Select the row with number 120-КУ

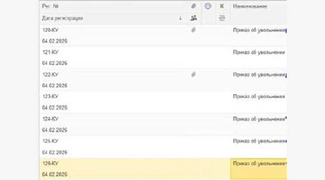(50, 30)
